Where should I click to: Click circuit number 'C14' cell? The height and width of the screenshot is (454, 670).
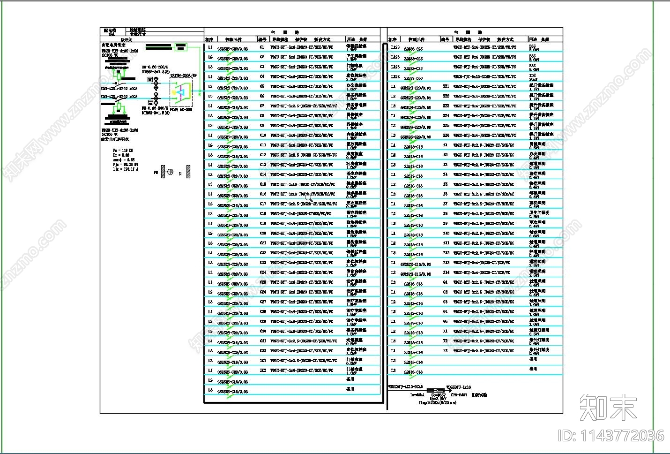pyautogui.click(x=263, y=174)
